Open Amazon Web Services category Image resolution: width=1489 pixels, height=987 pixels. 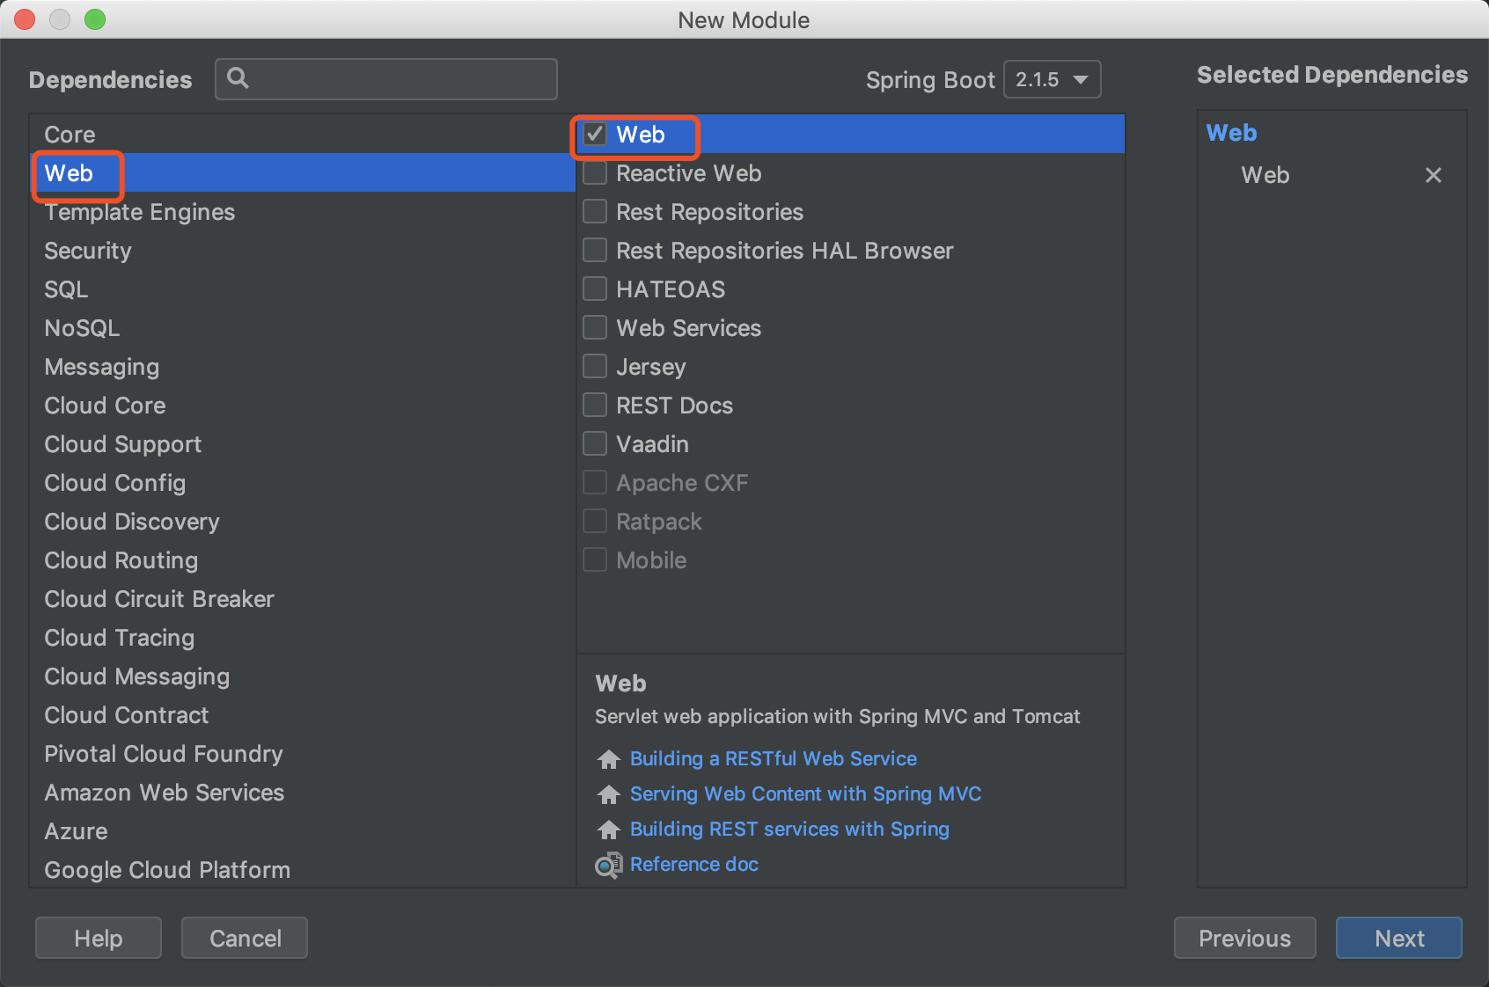(303, 793)
